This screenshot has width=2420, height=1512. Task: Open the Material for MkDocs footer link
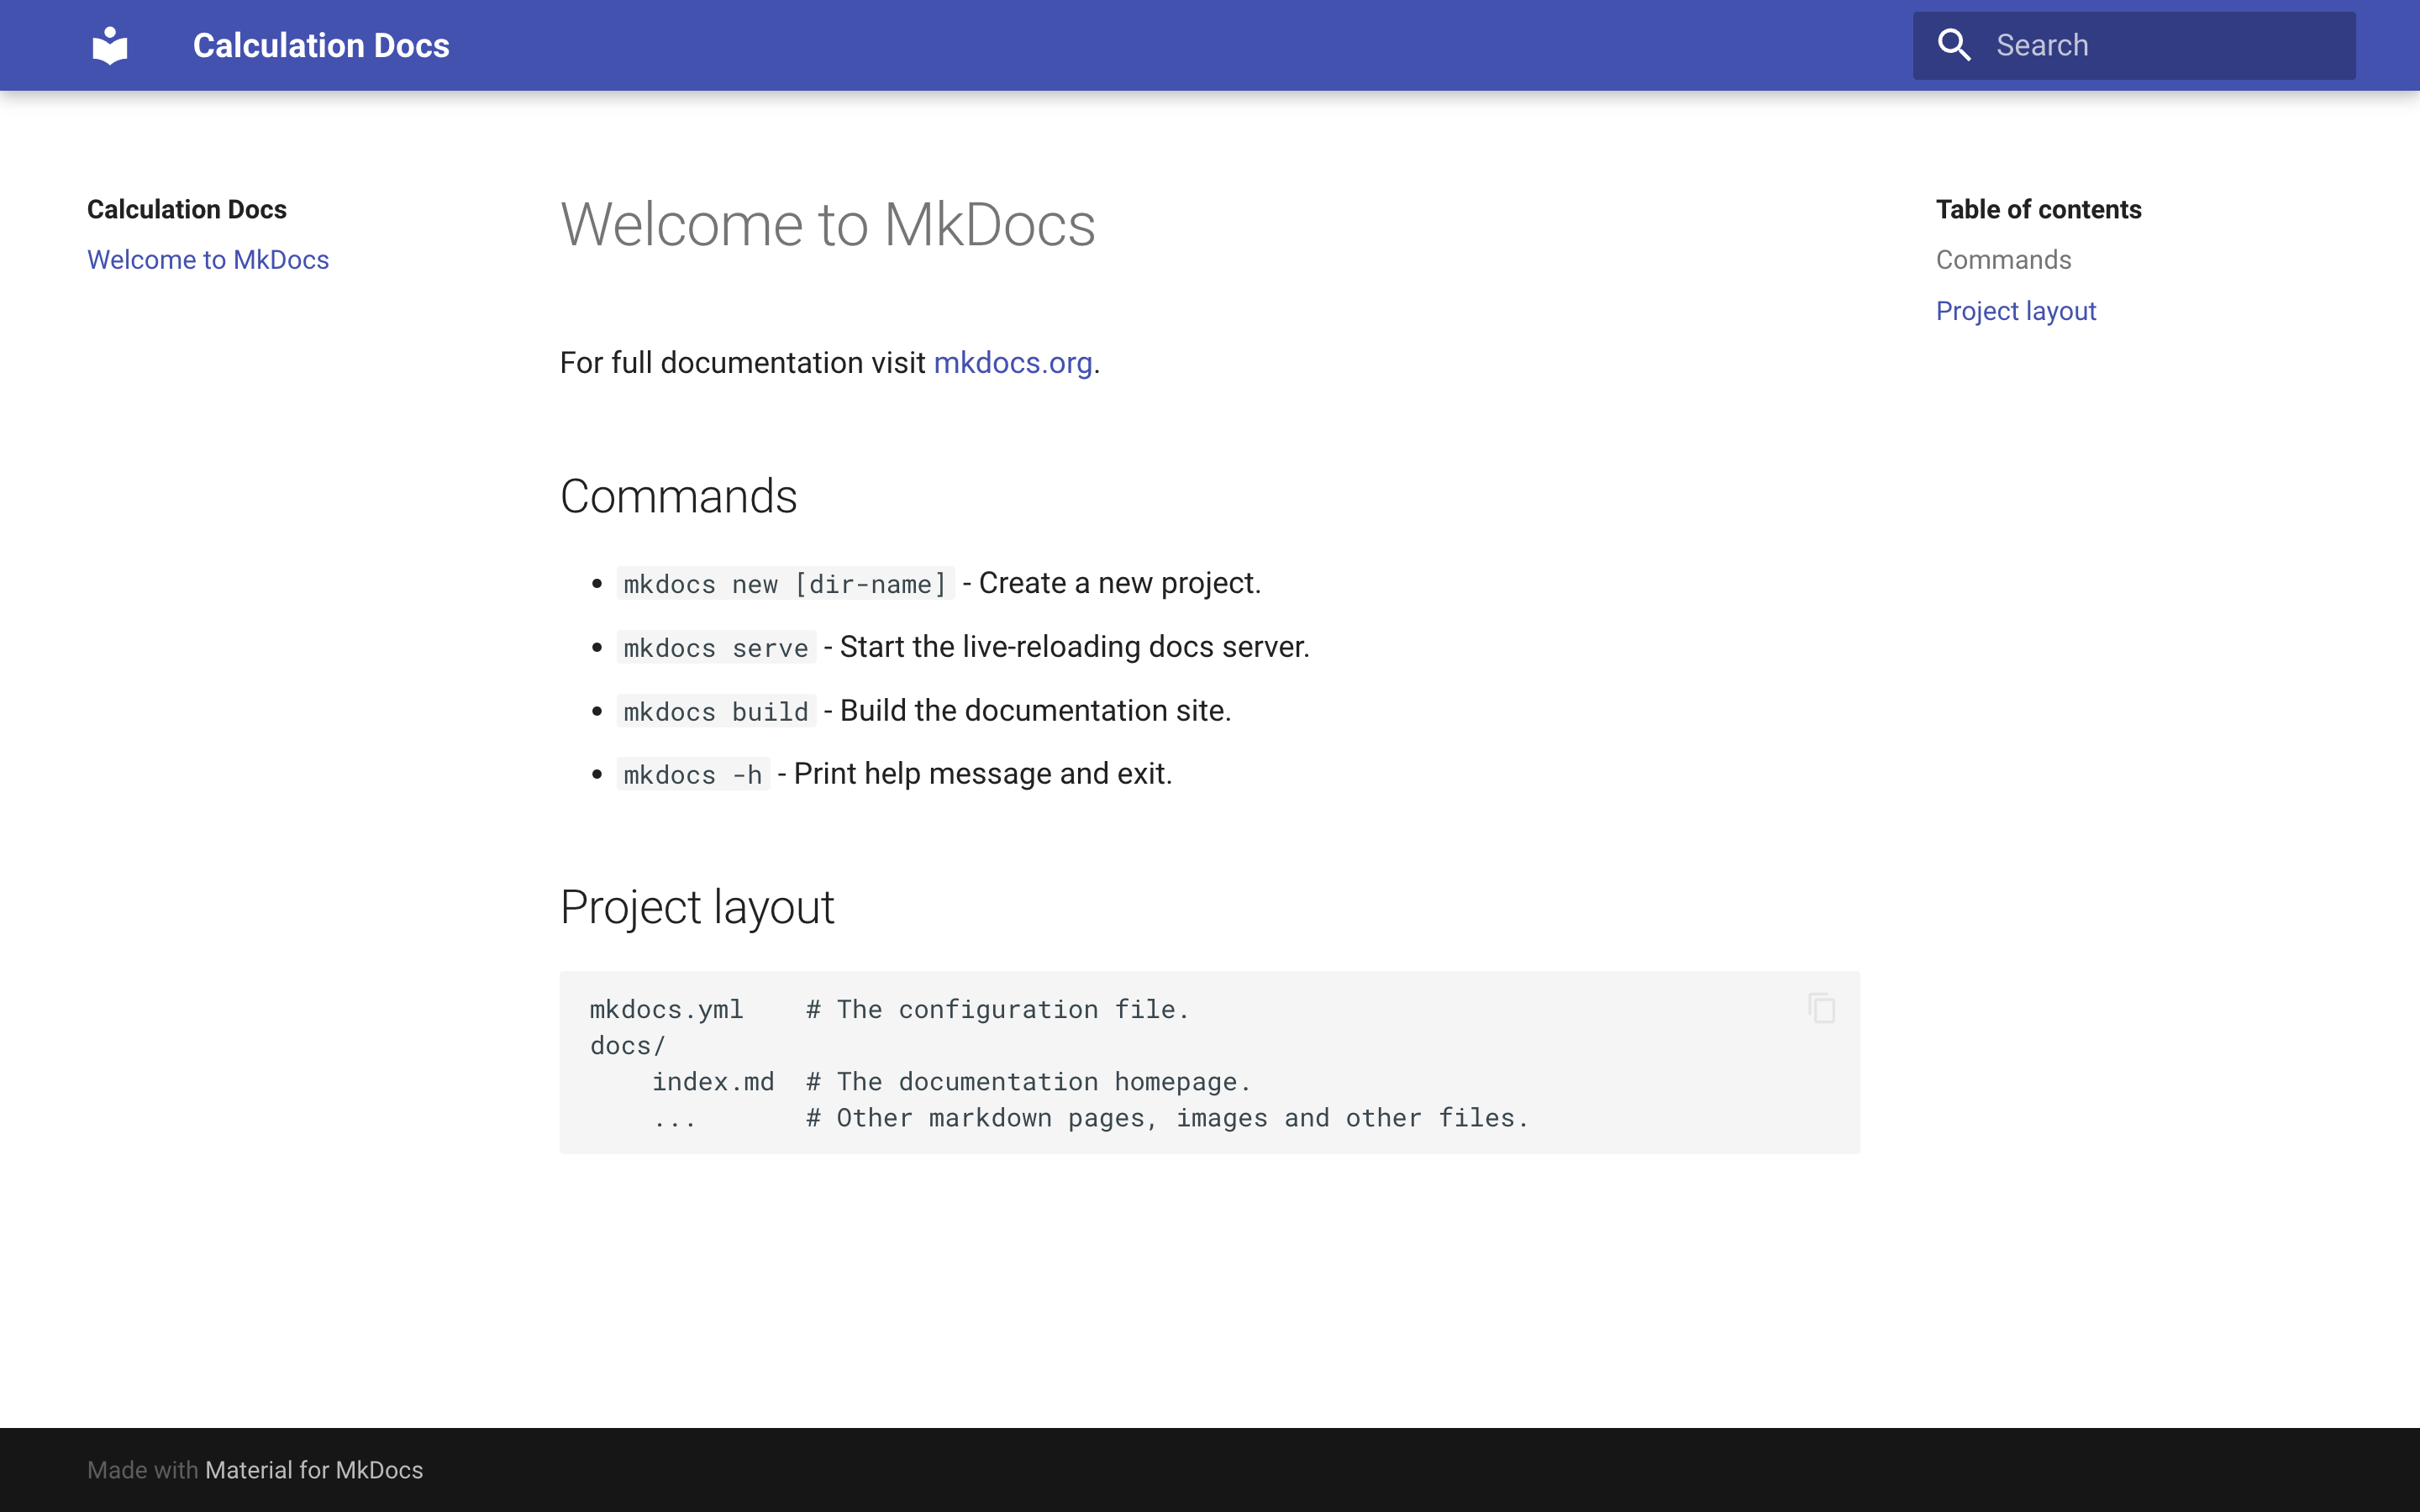(314, 1470)
